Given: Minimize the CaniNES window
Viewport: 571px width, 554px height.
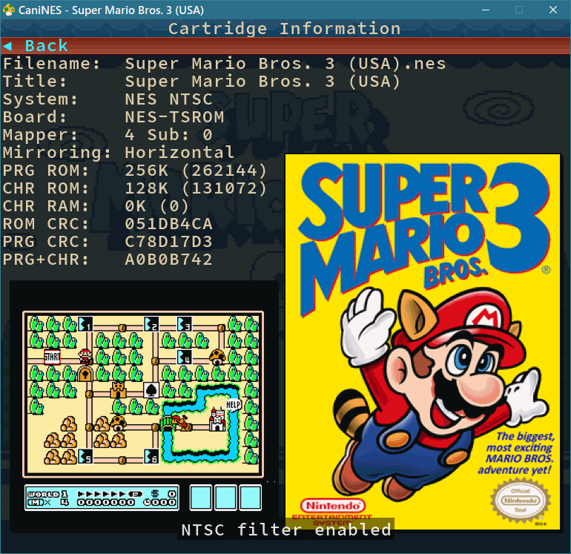Looking at the screenshot, I should point(486,10).
